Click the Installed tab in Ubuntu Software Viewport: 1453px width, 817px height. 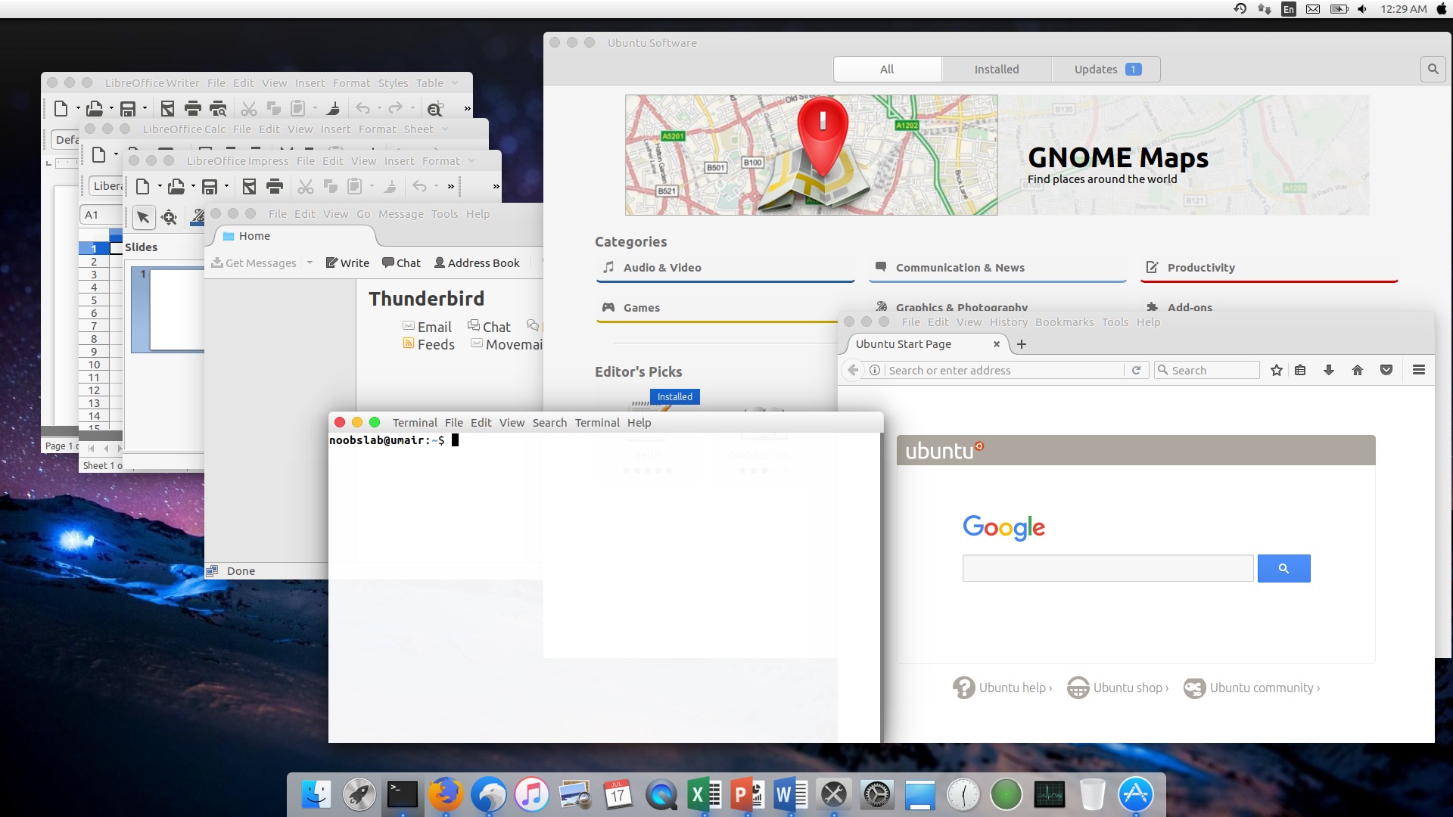(996, 69)
